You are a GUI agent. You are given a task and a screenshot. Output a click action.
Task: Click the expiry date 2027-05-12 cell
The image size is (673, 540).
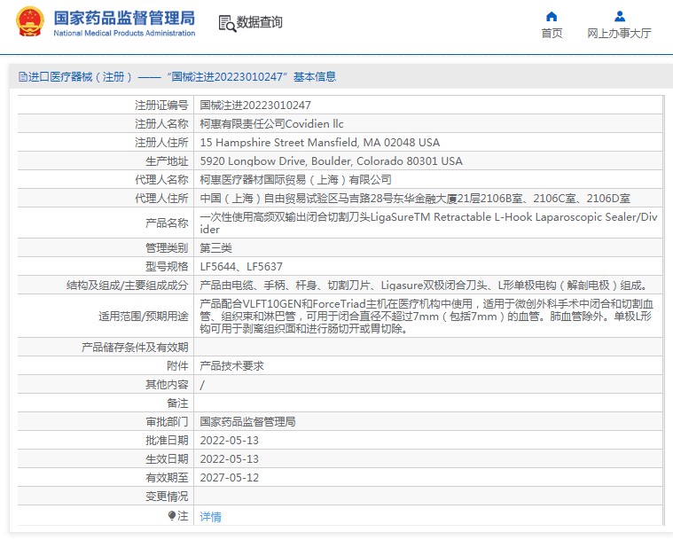pyautogui.click(x=229, y=477)
